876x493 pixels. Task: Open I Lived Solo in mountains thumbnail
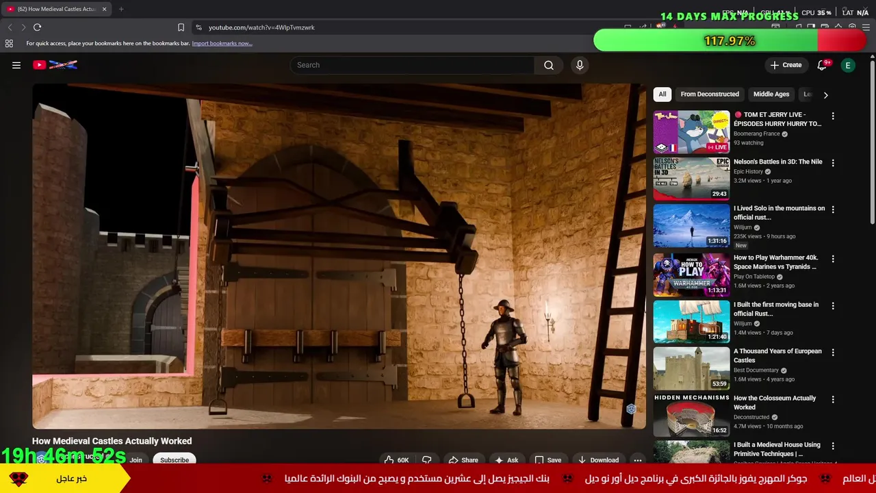(691, 225)
